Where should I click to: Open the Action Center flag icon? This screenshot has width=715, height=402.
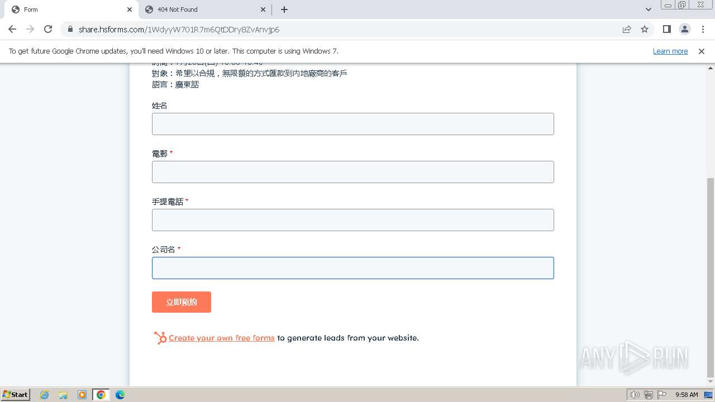pos(662,395)
